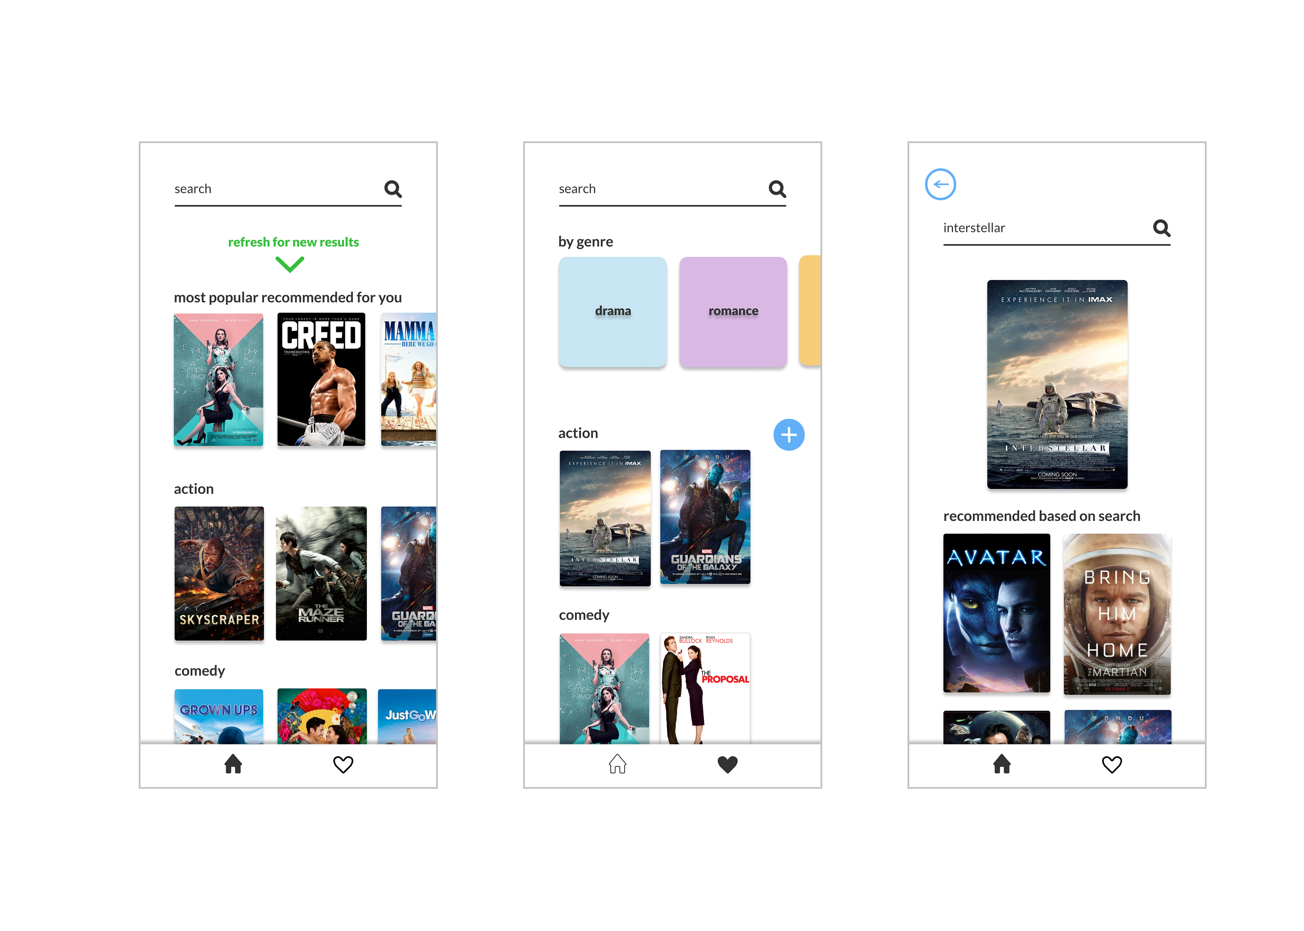Screen dimensions: 1304x931
Task: Click the search magnifier icon on left screen
Action: [x=393, y=189]
